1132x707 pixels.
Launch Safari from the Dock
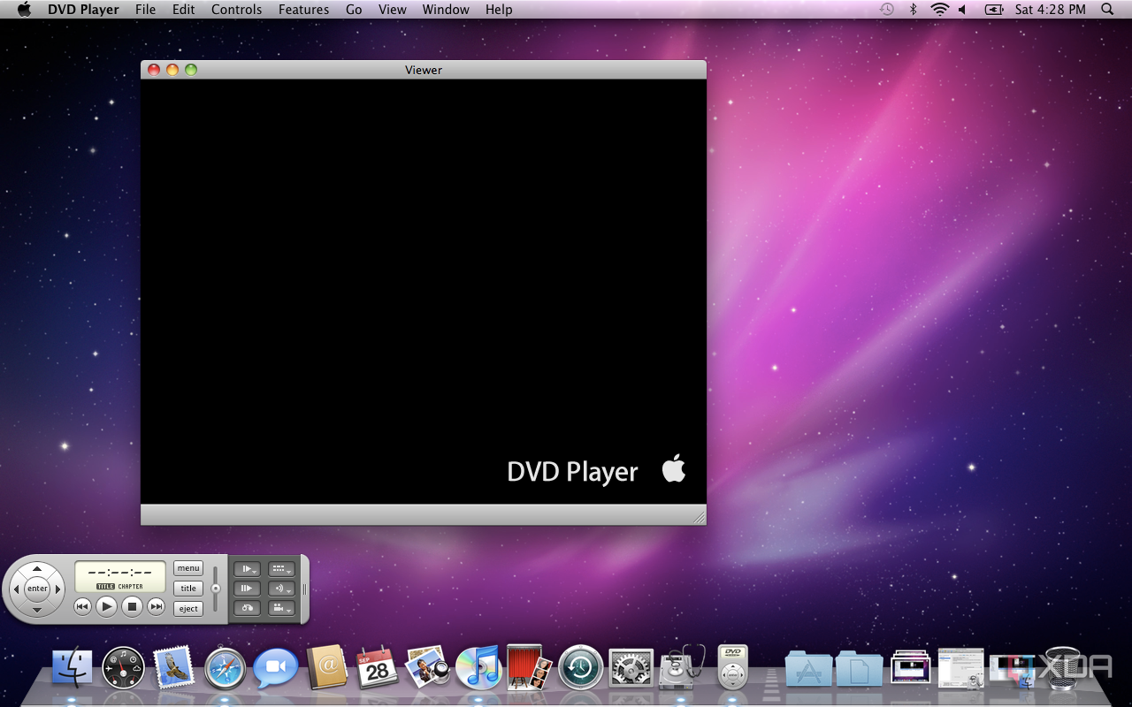pos(225,668)
